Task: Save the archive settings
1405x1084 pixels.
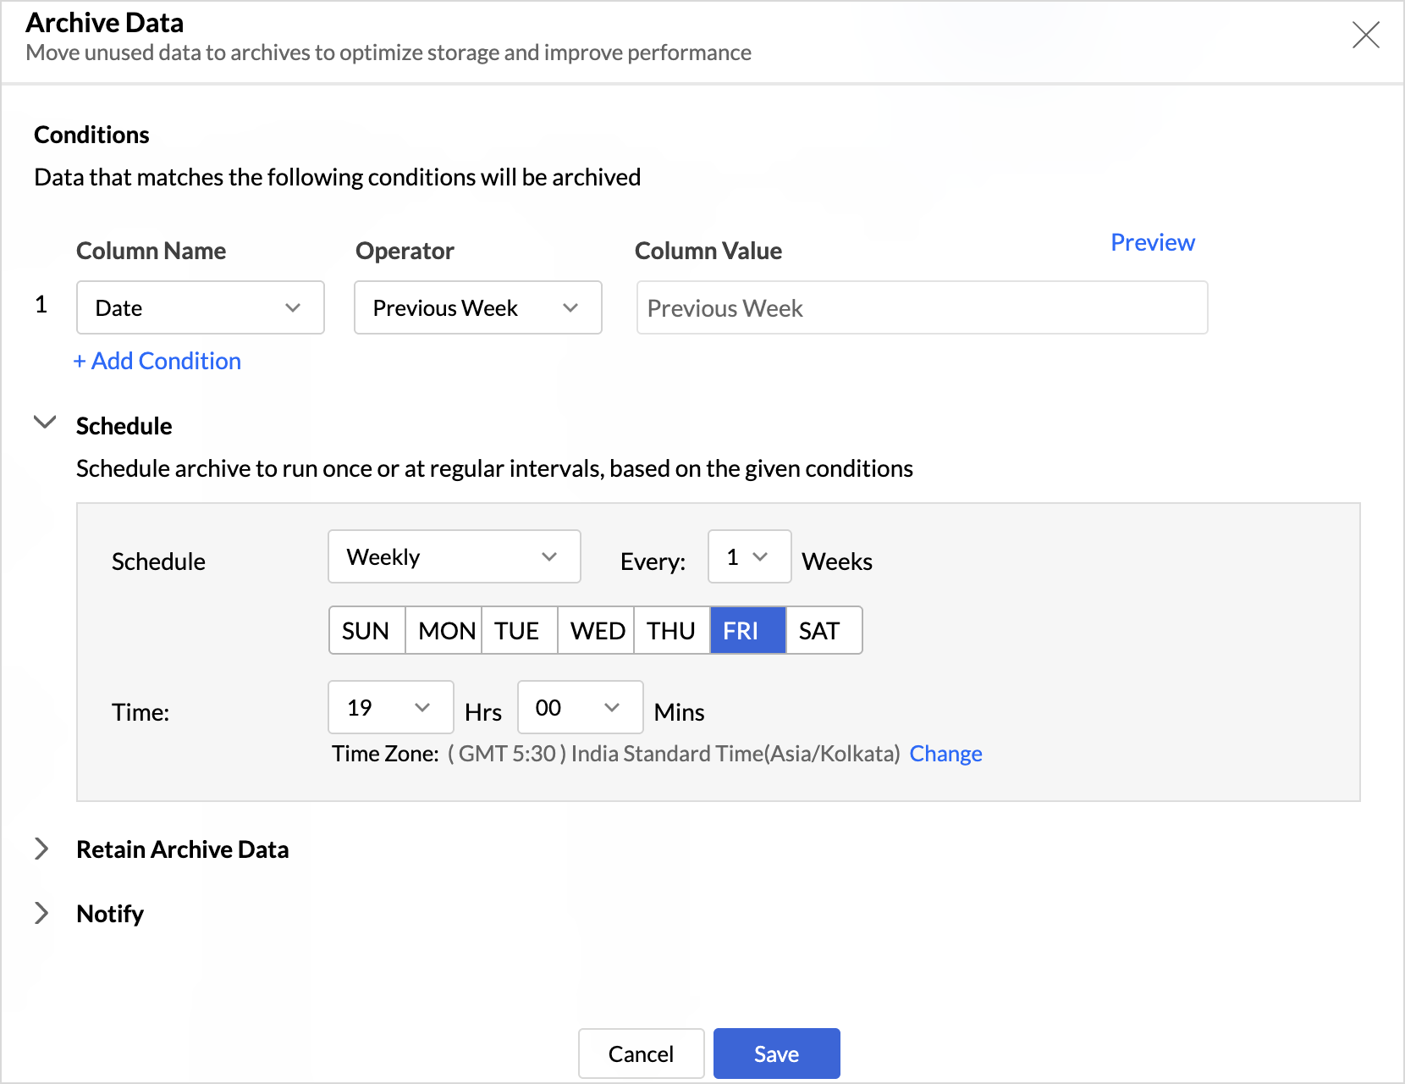Action: click(776, 1054)
